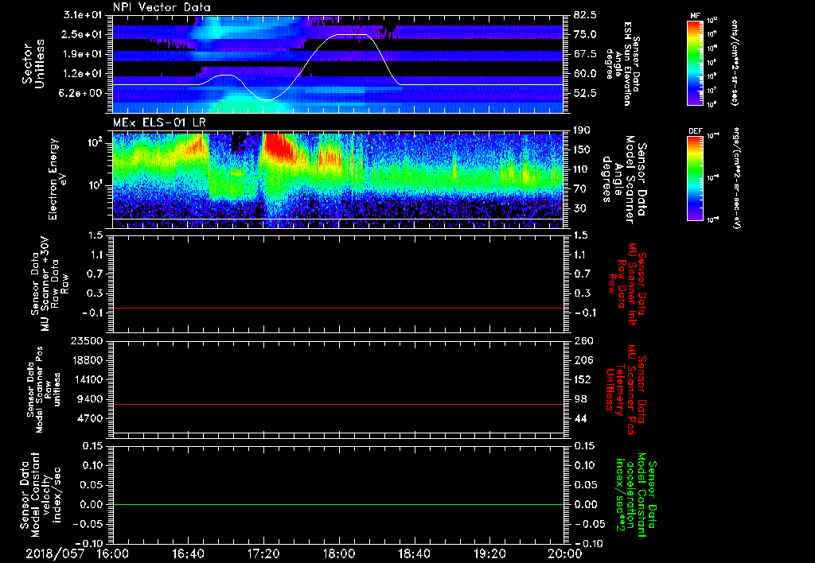Viewport: 815px width, 563px height.
Task: Click the NF color scale bar
Action: click(695, 63)
